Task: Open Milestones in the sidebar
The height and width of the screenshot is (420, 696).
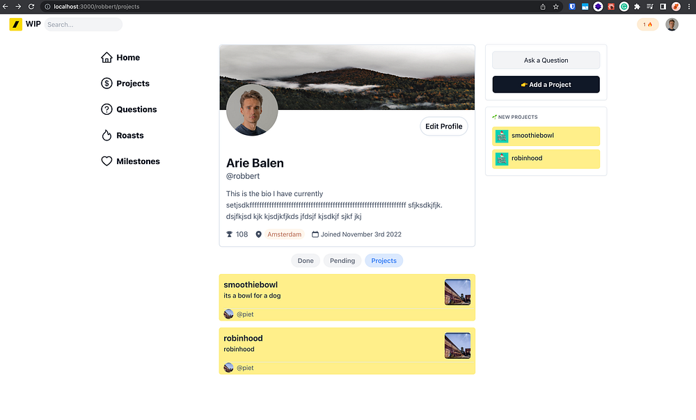Action: 131,161
